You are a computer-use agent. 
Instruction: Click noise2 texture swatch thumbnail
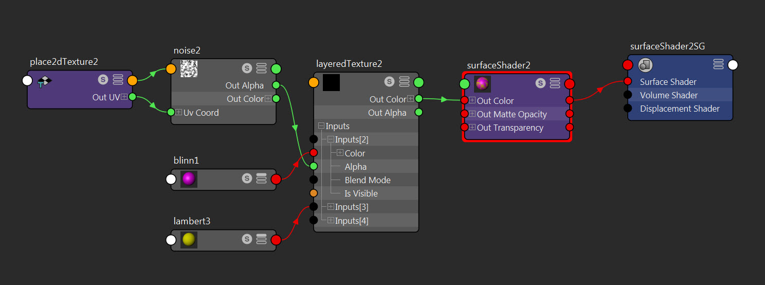tap(189, 68)
